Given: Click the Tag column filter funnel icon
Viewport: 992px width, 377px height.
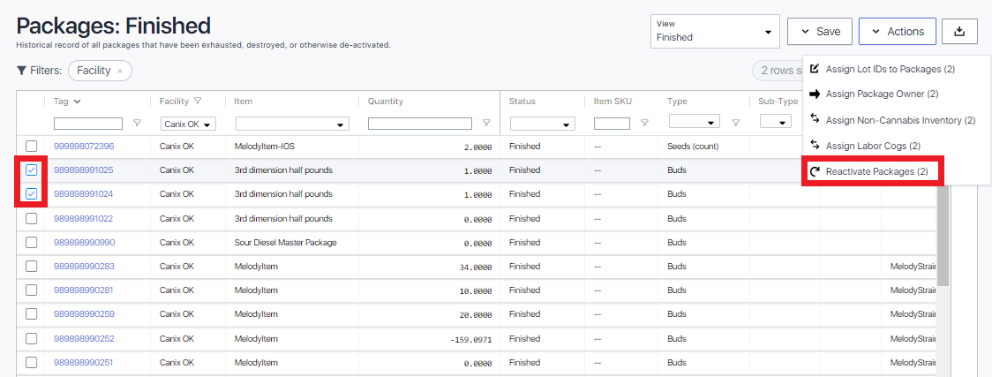Looking at the screenshot, I should click(137, 124).
